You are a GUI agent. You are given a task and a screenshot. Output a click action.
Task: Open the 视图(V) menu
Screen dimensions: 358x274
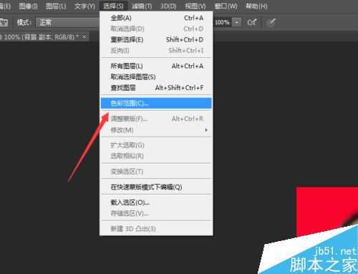pos(195,6)
